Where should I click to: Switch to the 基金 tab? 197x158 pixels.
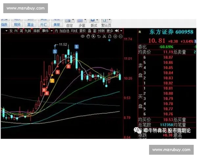(x=31, y=25)
